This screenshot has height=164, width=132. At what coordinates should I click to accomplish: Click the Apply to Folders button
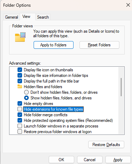[x=54, y=45]
